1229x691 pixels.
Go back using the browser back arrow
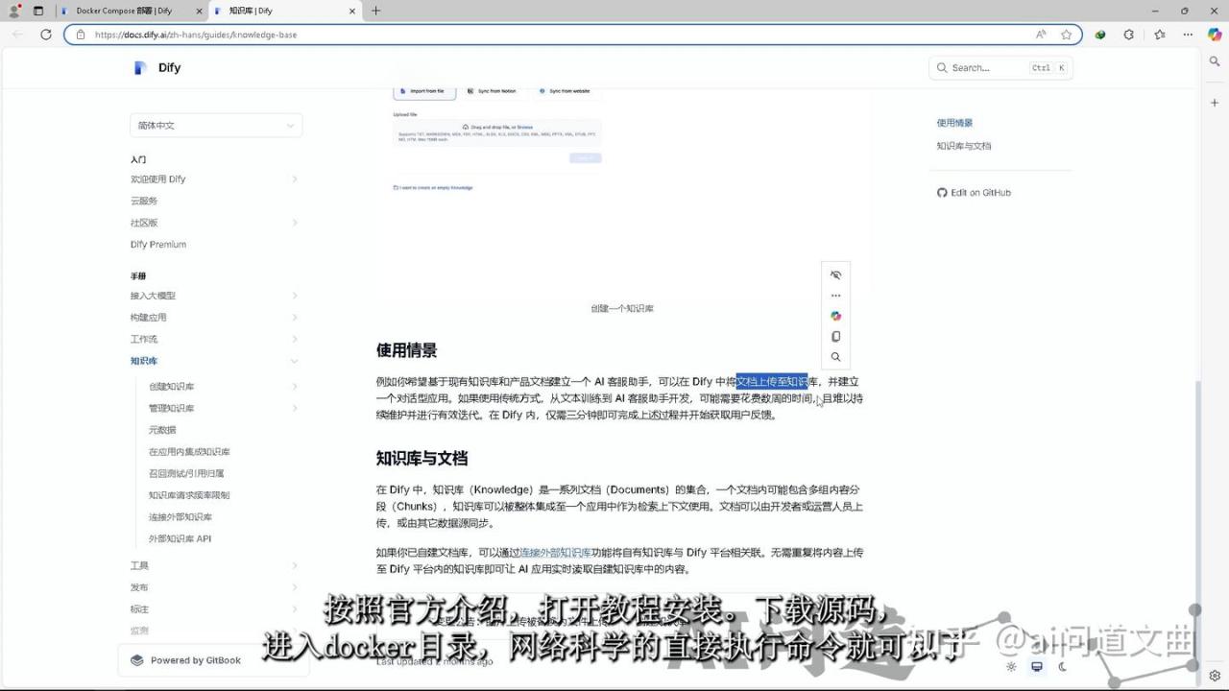click(17, 35)
